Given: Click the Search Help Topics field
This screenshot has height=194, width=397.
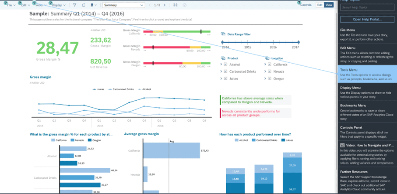Looking at the screenshot, I should (x=367, y=7).
